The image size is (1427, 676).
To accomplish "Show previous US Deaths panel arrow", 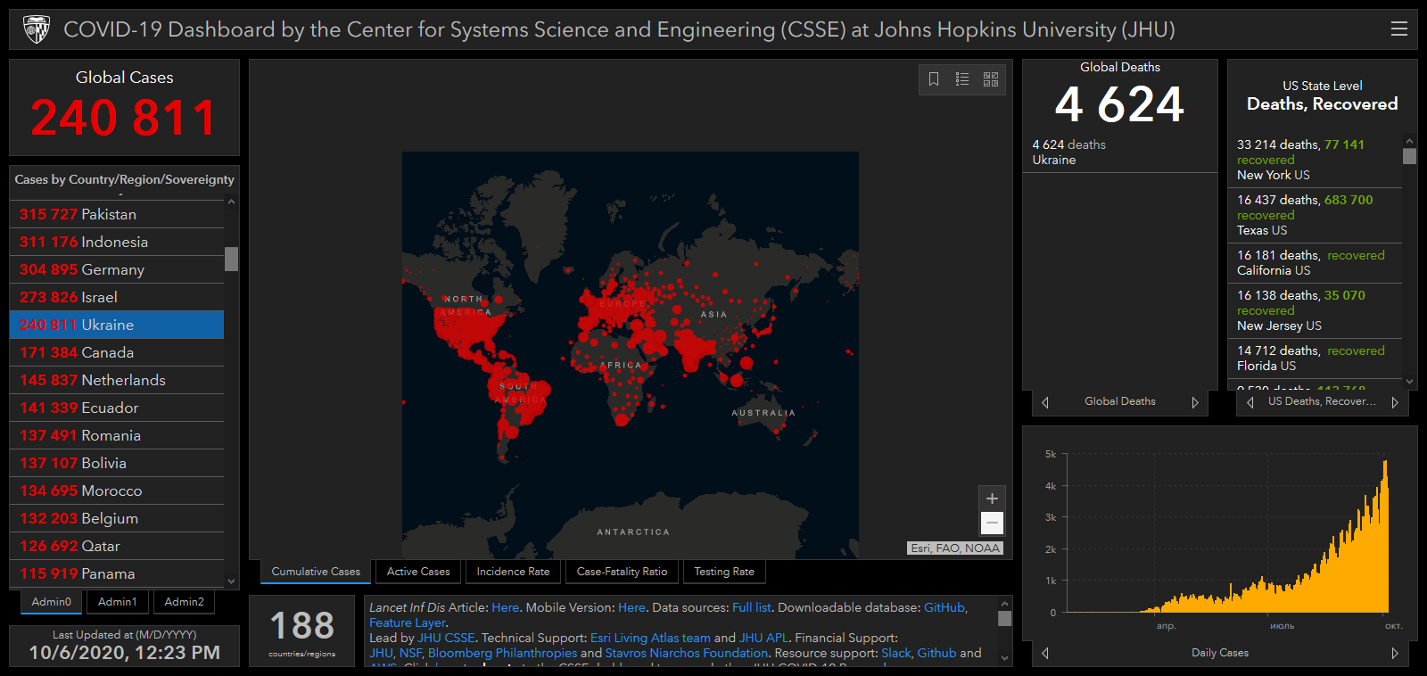I will [1250, 402].
